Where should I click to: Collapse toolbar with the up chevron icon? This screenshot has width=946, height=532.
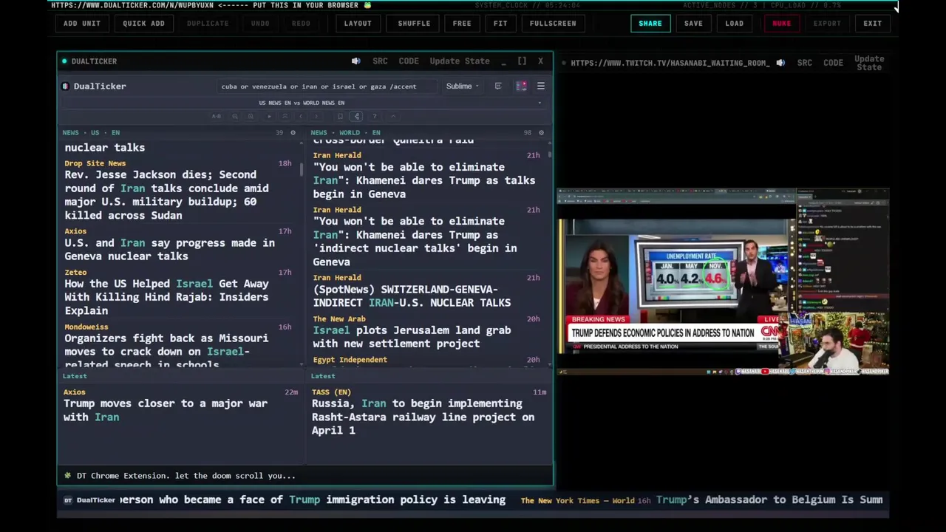393,116
